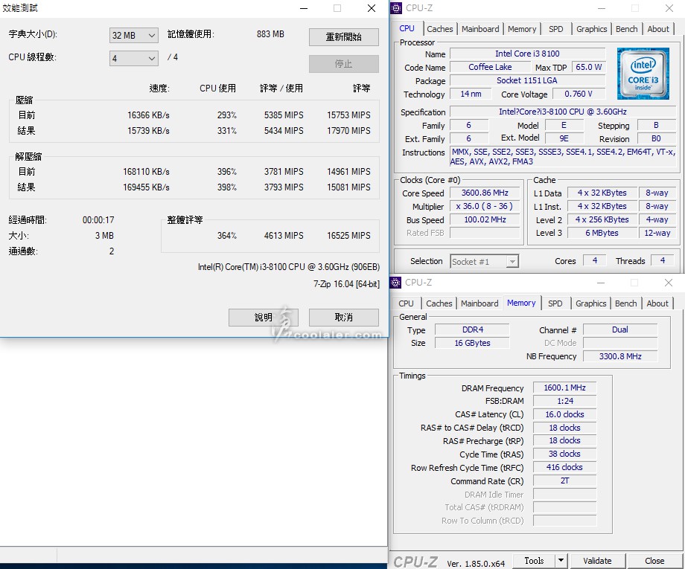Click the memory usage value 883 MB
Image resolution: width=685 pixels, height=569 pixels.
270,34
